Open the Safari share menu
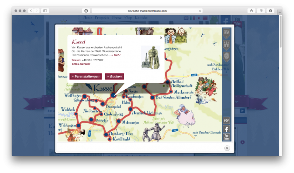This screenshot has height=173, width=294. 251,11
